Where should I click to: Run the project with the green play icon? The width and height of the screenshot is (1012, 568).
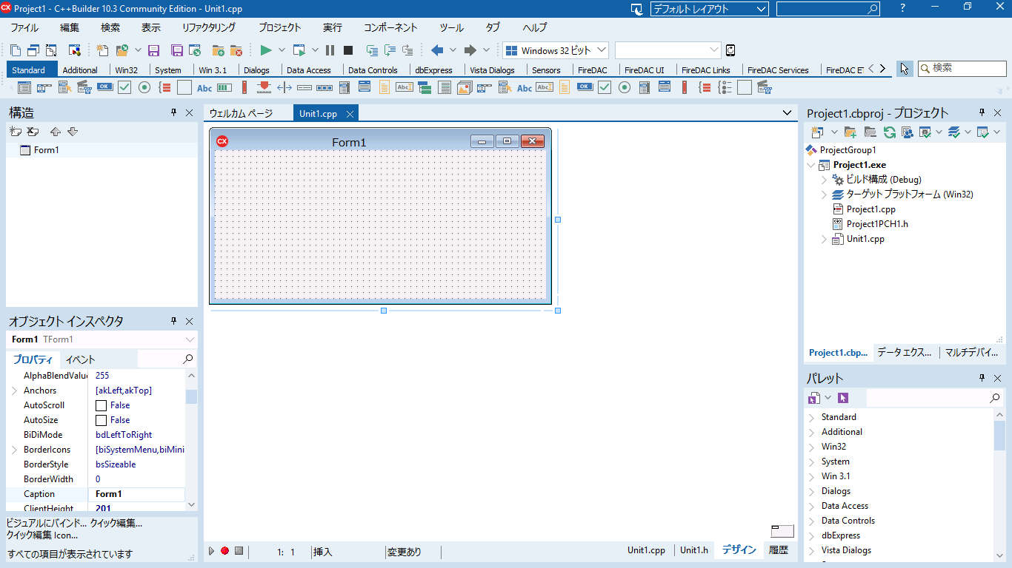[x=265, y=50]
